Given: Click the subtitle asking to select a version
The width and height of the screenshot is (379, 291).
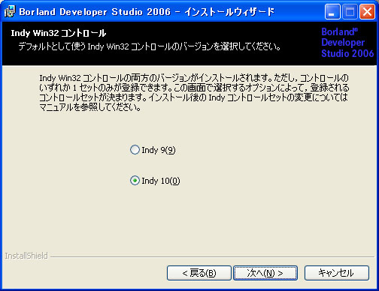Looking at the screenshot, I should click(150, 46).
